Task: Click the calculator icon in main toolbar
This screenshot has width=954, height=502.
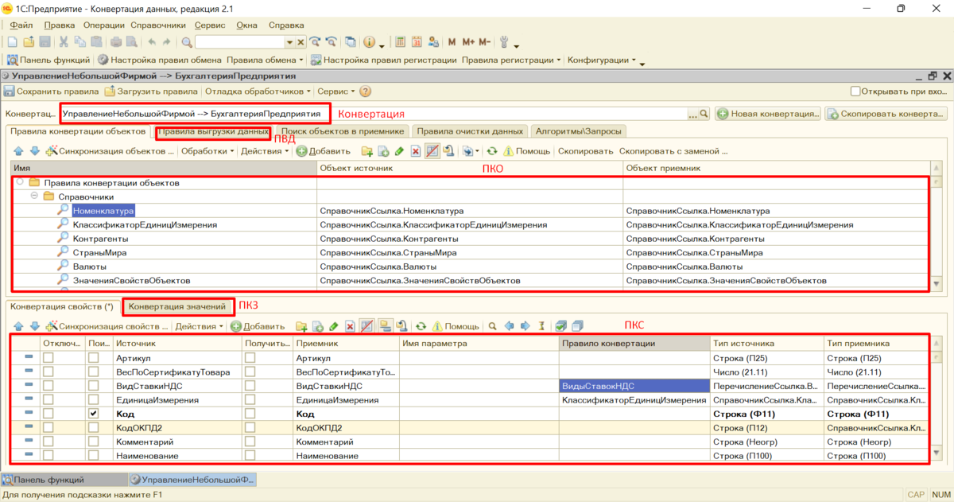Action: pyautogui.click(x=401, y=41)
